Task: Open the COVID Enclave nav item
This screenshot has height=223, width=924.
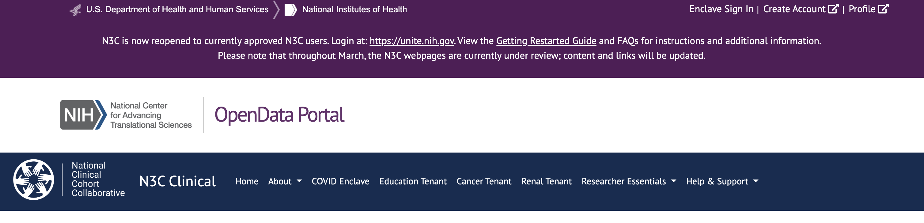Action: 340,181
